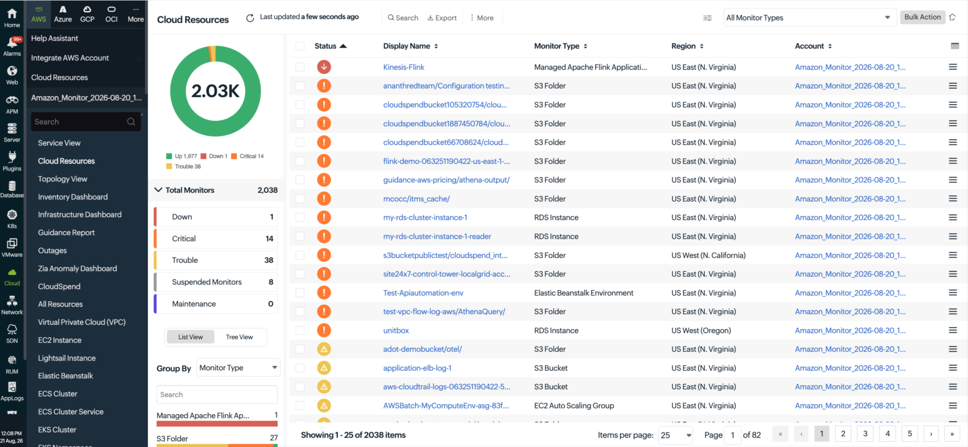Toggle the select-all checkbox in table header
This screenshot has width=968, height=447.
tap(300, 46)
